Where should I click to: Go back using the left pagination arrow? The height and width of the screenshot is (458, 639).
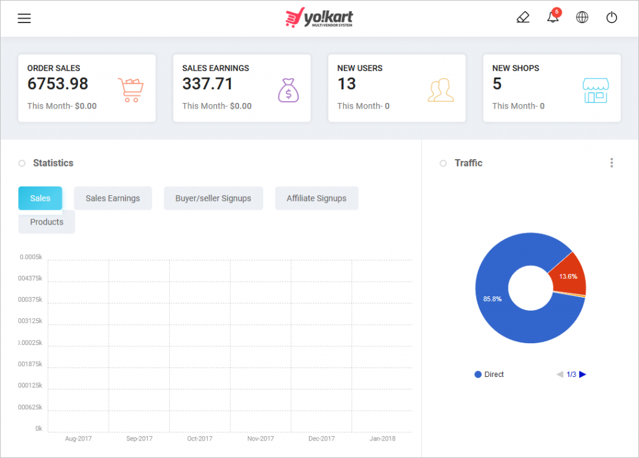(x=560, y=374)
